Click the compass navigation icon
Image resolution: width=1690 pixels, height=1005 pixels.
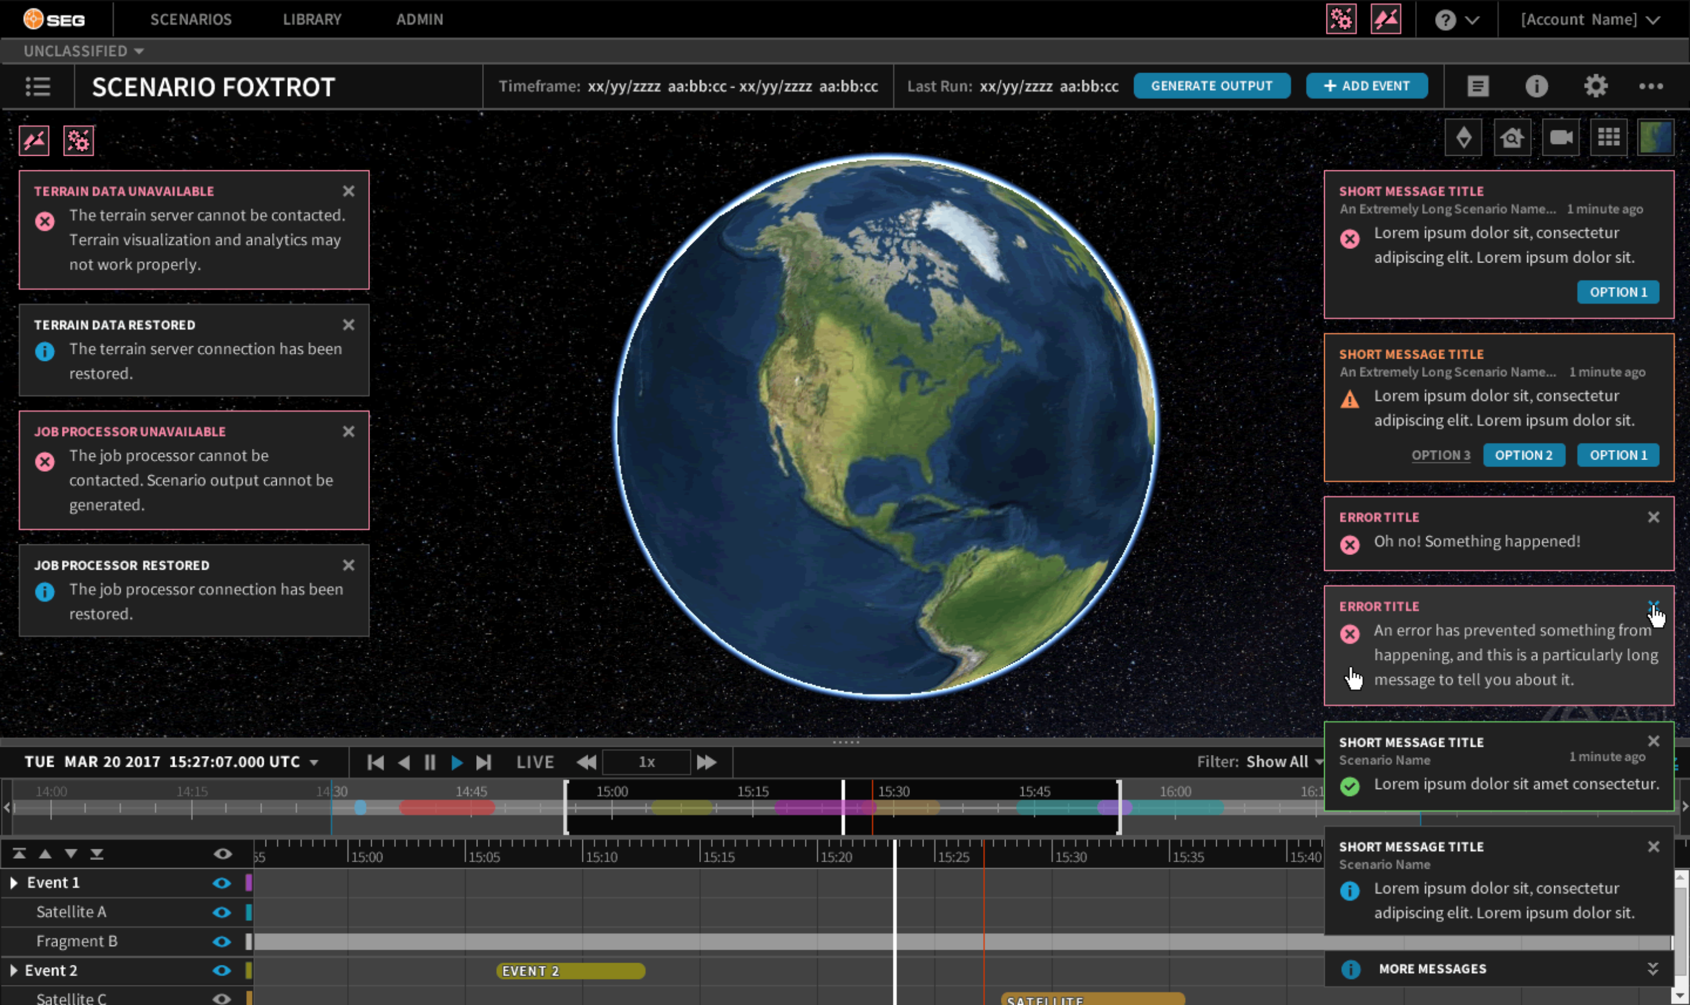(x=1463, y=137)
